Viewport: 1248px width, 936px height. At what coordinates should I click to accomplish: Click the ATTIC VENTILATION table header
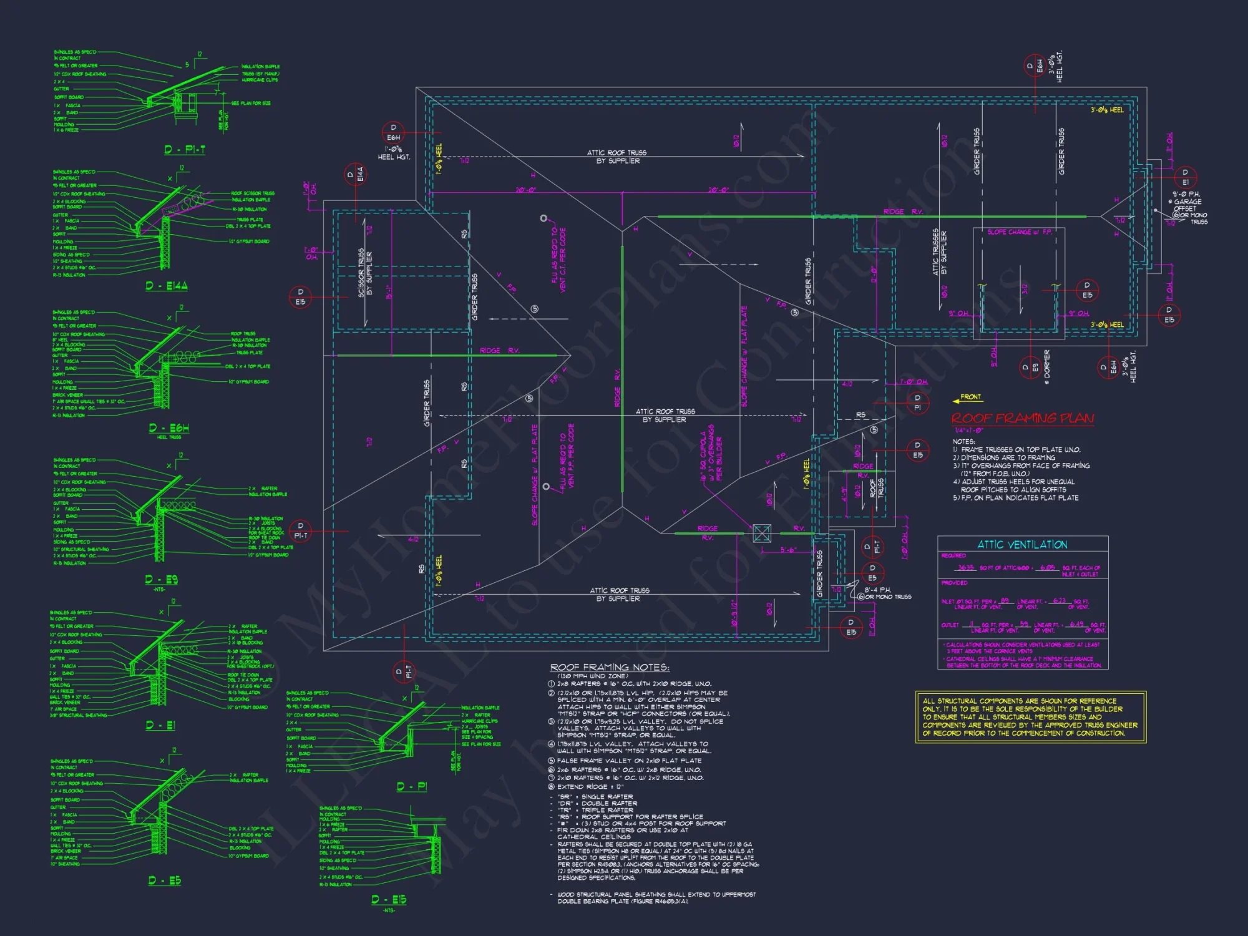[x=1022, y=545]
